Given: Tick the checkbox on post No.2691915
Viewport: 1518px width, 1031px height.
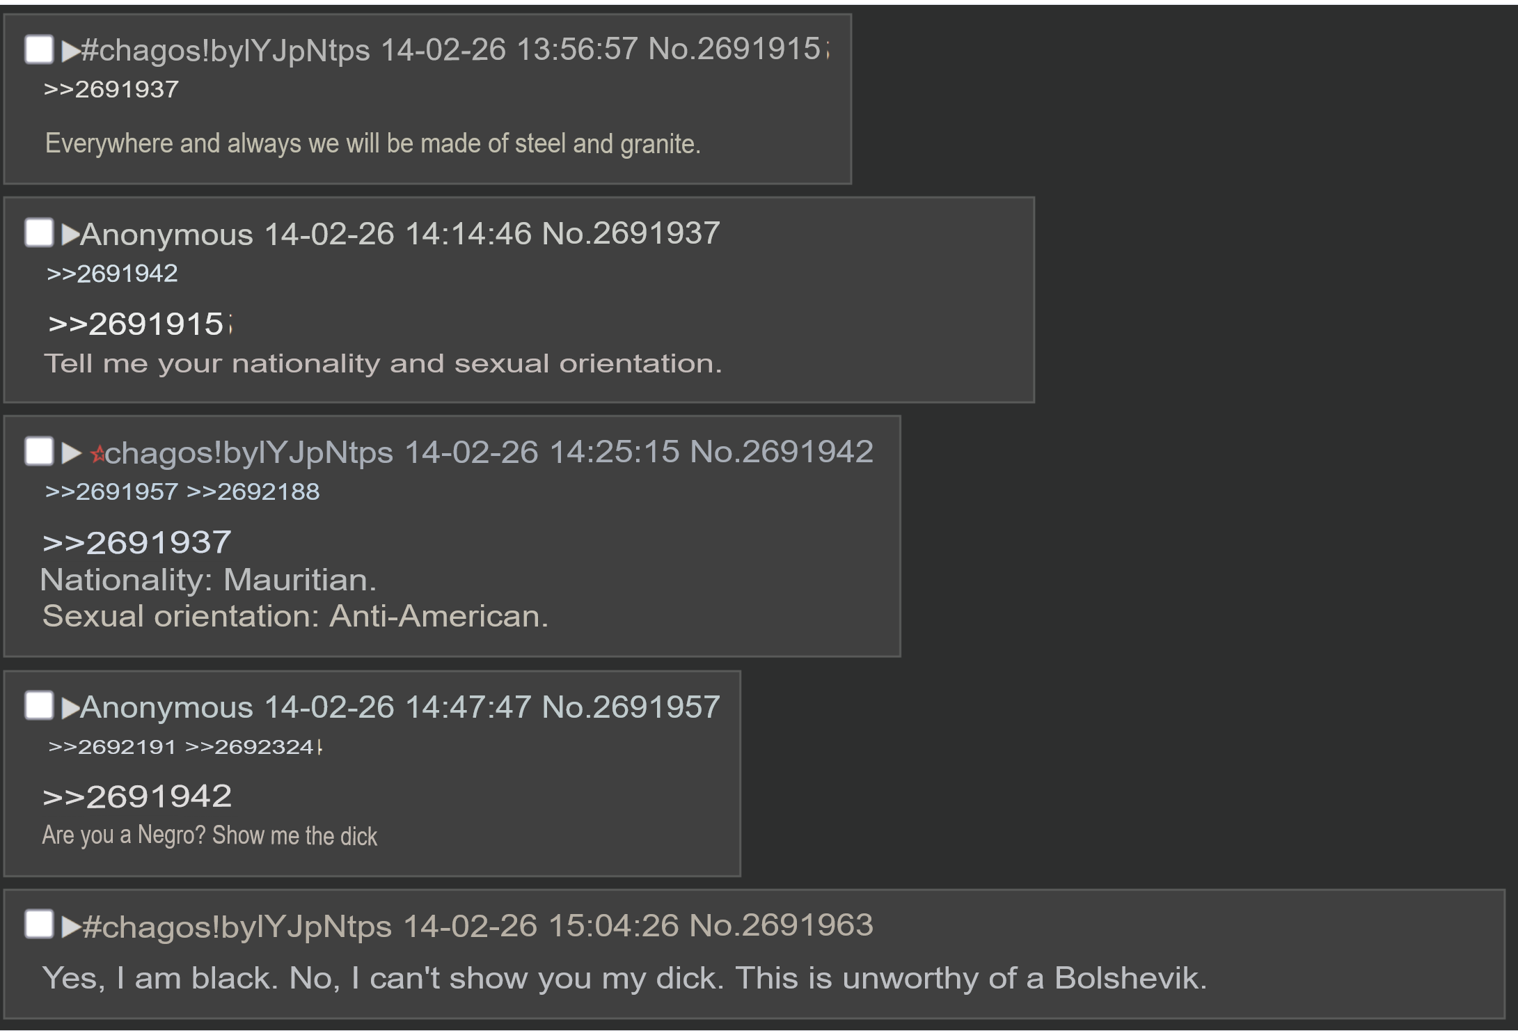Looking at the screenshot, I should tap(39, 49).
